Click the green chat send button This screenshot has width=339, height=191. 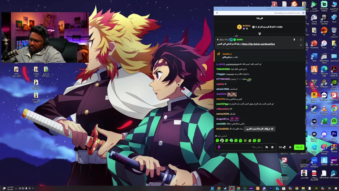tap(299, 147)
